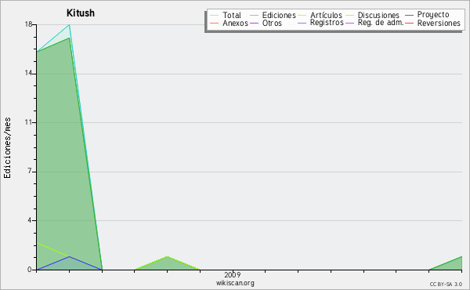Click the y-axis value 11

(x=28, y=122)
